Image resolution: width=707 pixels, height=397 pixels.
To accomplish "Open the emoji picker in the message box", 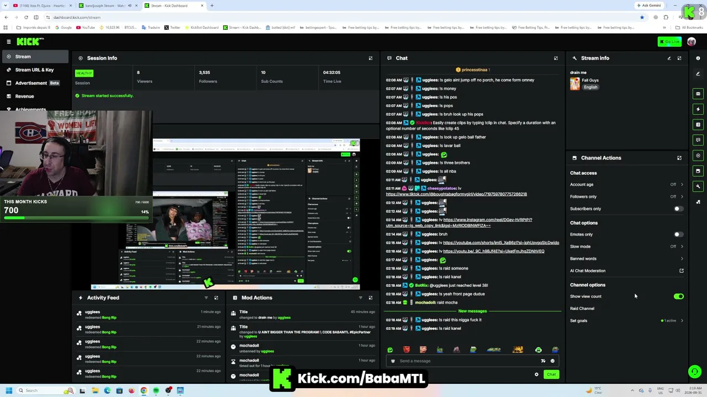I will click(552, 361).
